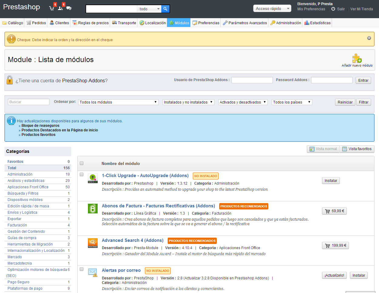The image size is (379, 293).
Task: Open the Estadísticas menu
Action: click(317, 23)
